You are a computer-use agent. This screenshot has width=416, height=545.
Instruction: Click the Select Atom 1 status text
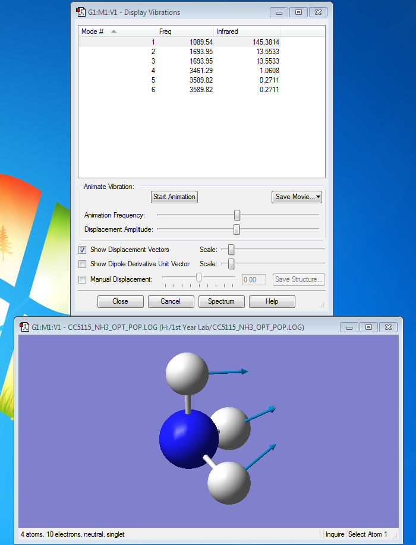click(368, 534)
